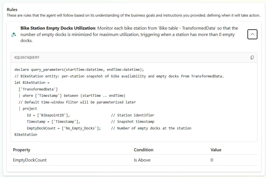Click the 'Property' column header
Image resolution: width=266 pixels, height=177 pixels.
(x=22, y=150)
